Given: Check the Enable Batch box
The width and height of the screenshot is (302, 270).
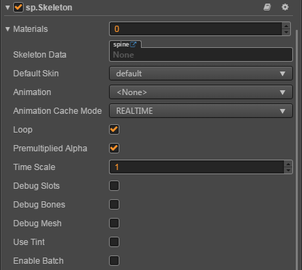Looking at the screenshot, I should pos(114,261).
